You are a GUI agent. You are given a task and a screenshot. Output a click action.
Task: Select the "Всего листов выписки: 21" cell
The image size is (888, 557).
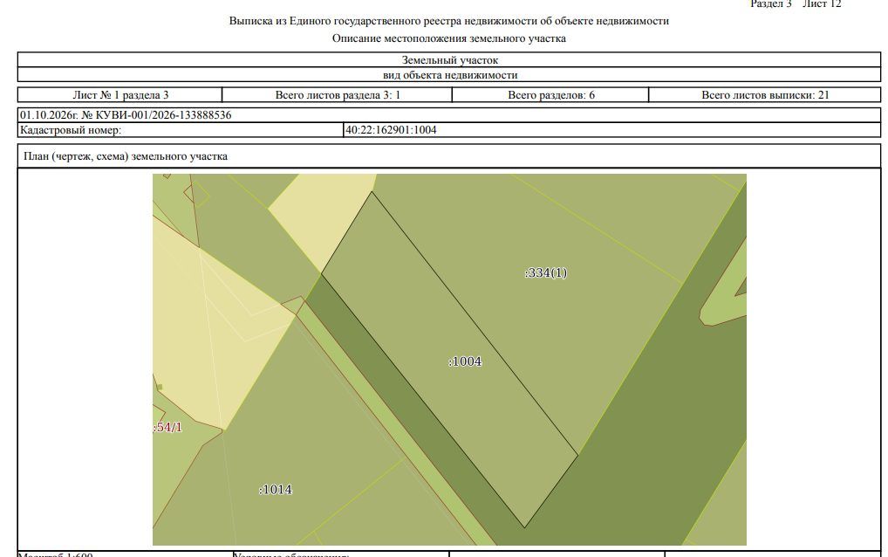[x=765, y=94]
